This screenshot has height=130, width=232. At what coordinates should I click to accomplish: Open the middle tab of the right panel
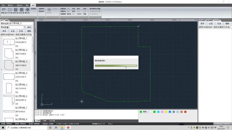[x=210, y=20]
